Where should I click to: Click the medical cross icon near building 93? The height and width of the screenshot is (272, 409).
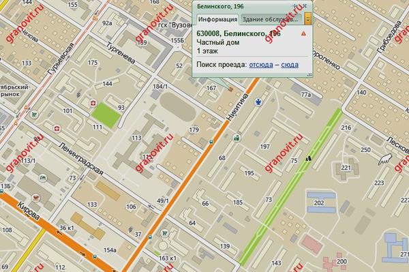point(93,104)
